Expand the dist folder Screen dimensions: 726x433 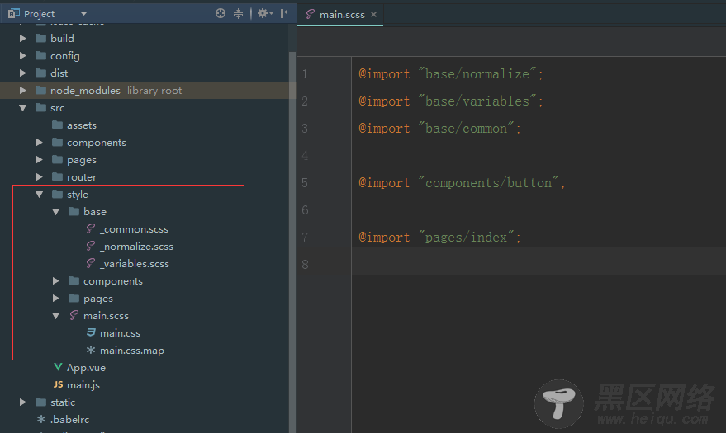pyautogui.click(x=22, y=73)
